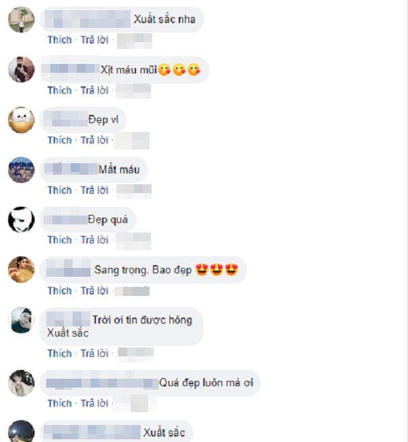The image size is (408, 442).
Task: Reply to 'Quá đẹp luôn má ơi' comment
Action: coord(95,403)
